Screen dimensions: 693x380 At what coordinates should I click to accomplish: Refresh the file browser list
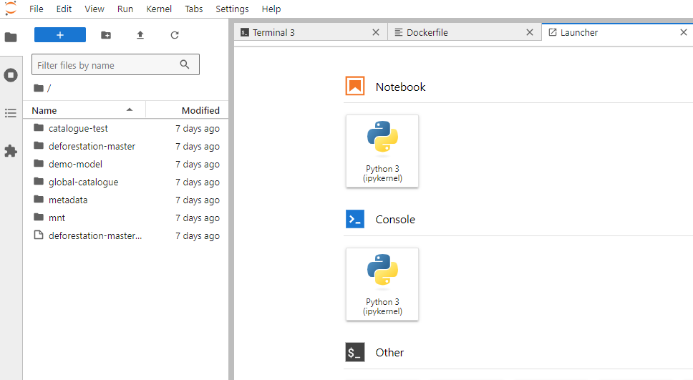(175, 35)
